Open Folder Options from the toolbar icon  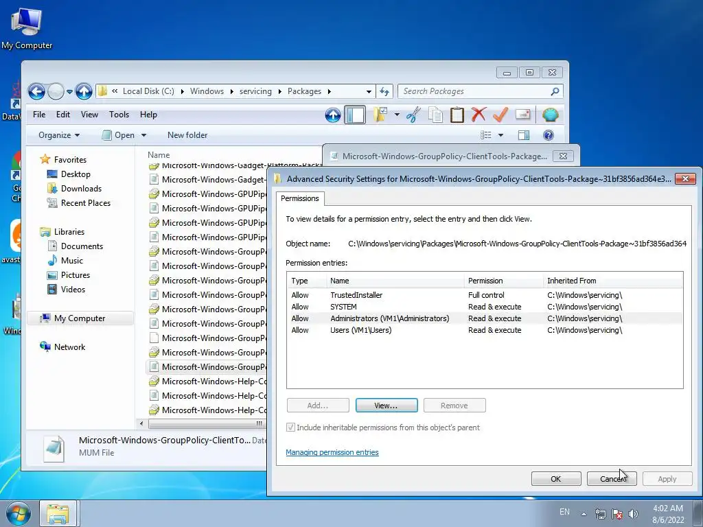coord(380,115)
